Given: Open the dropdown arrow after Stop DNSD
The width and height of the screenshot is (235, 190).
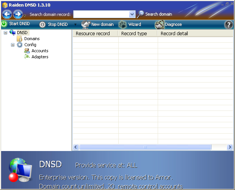Looking at the screenshot, I should pos(75,24).
